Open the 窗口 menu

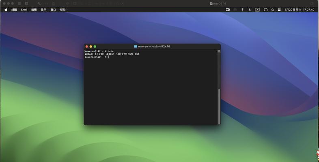53,10
